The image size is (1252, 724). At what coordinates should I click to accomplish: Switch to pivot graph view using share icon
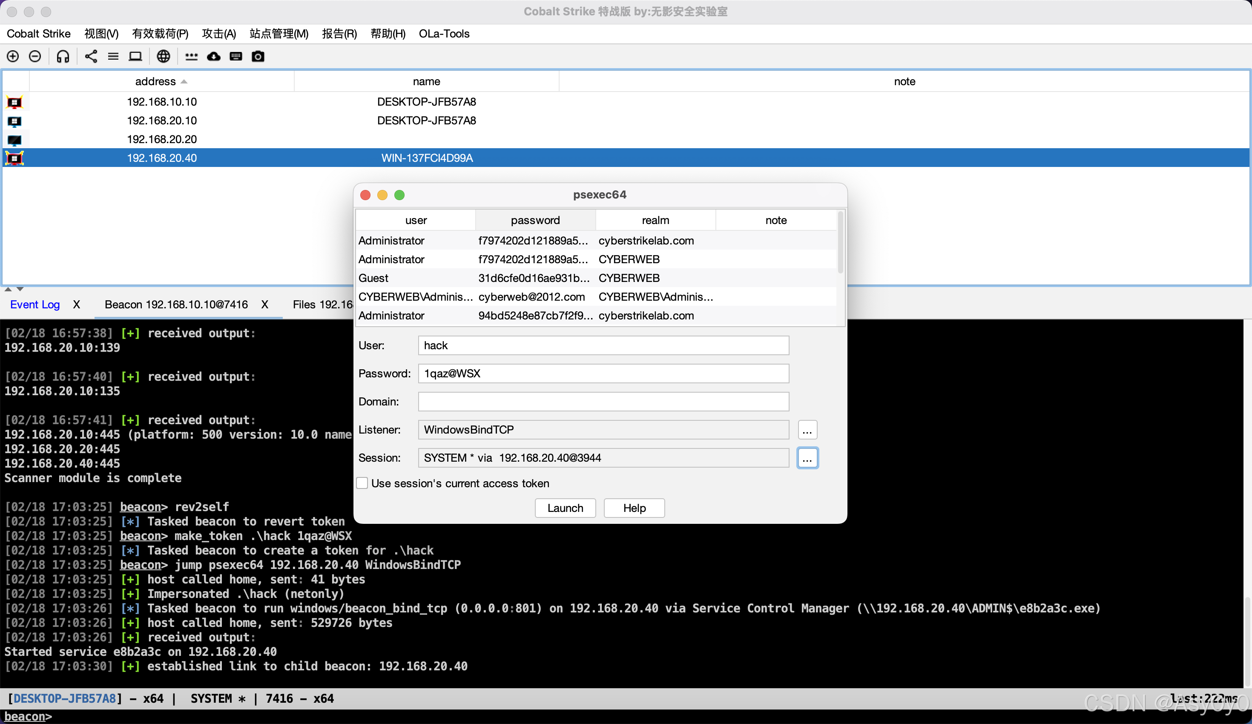coord(90,56)
